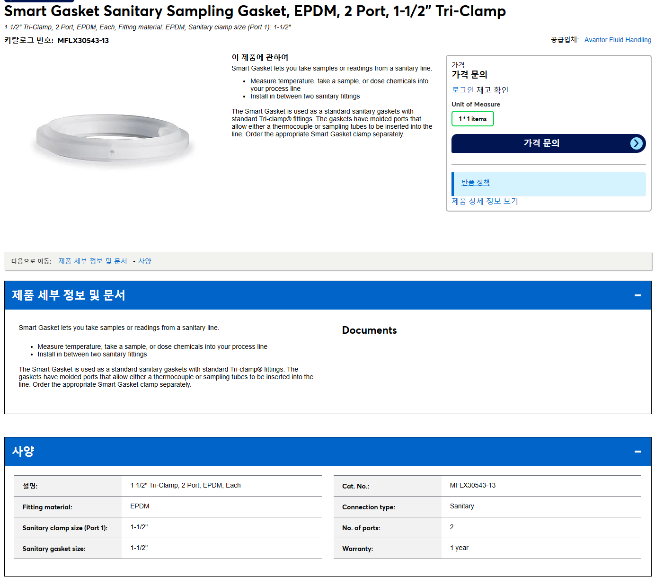Open 제품 상세 정보 보기 link
This screenshot has height=586, width=655.
[485, 201]
